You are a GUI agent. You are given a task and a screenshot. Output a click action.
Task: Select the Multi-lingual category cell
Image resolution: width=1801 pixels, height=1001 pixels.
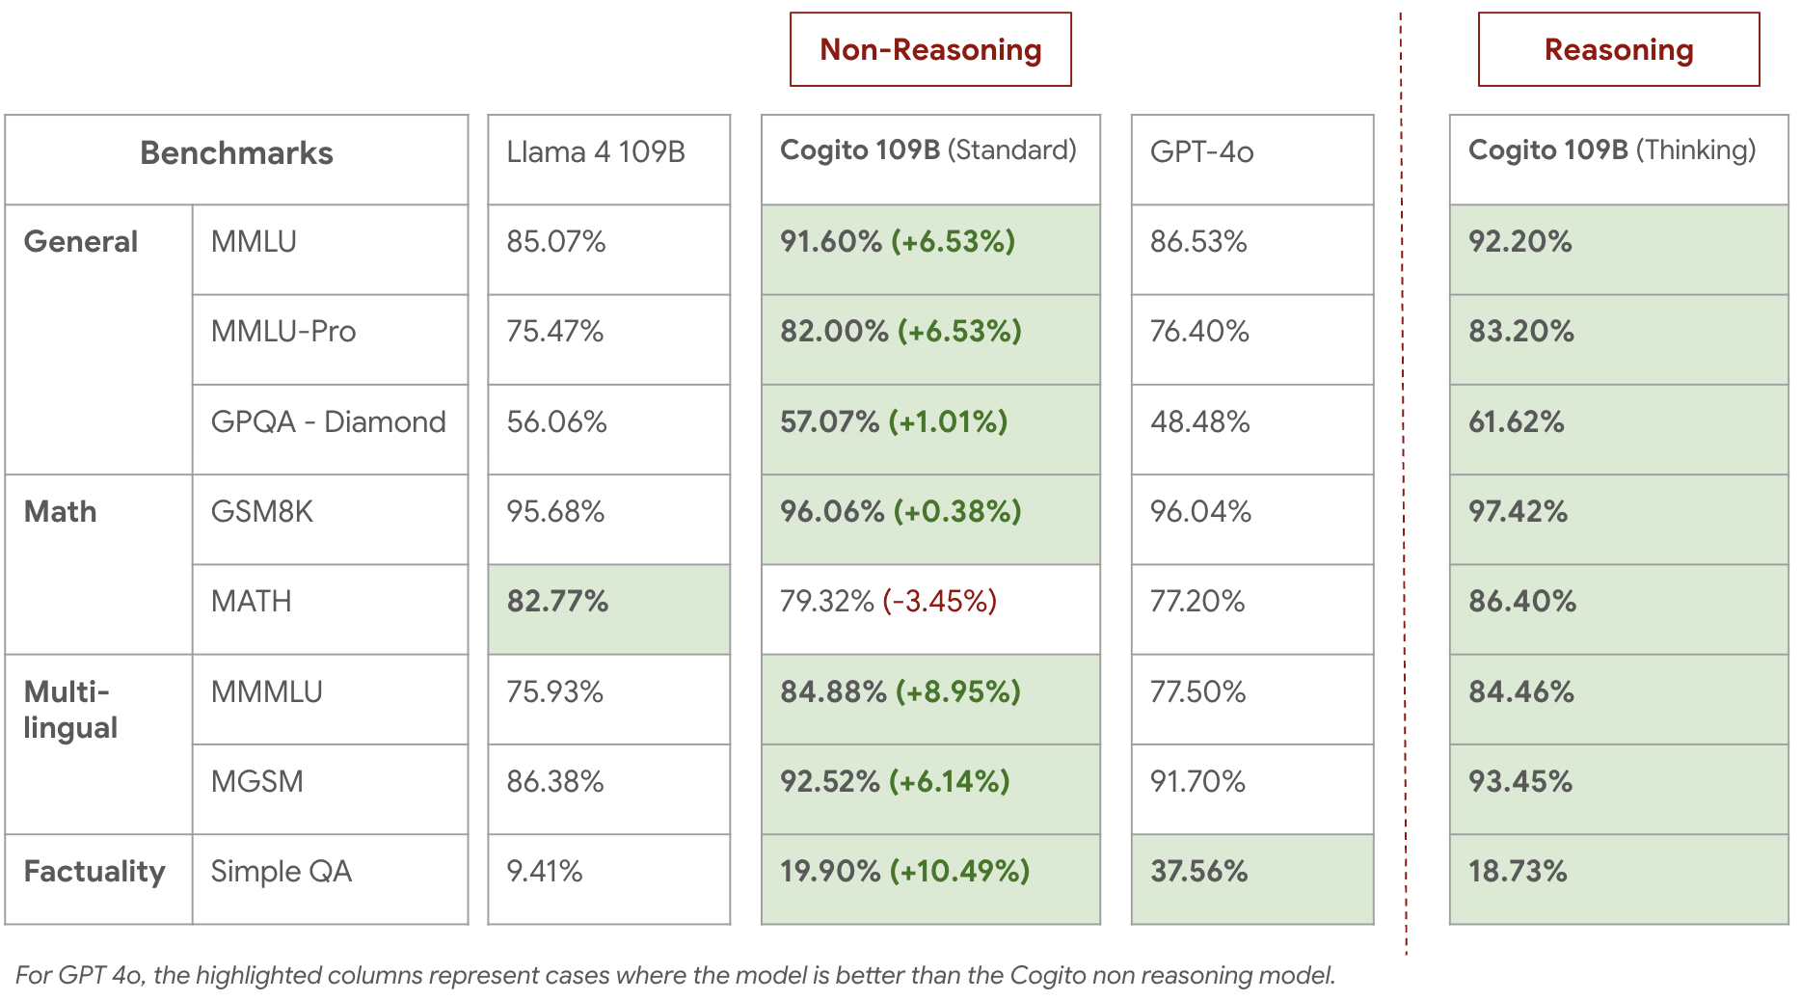(x=97, y=710)
